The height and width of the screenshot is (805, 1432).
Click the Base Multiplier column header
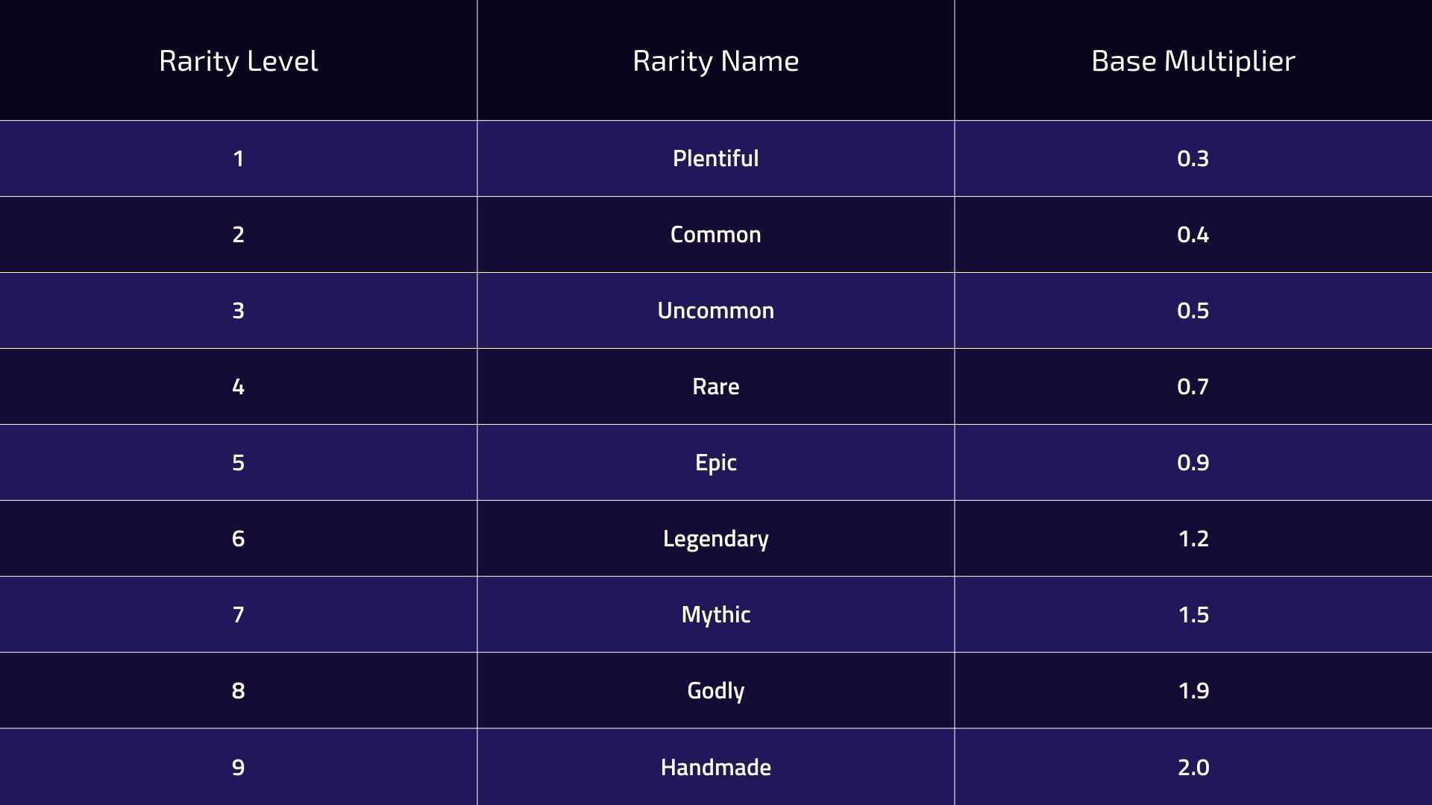click(1193, 60)
